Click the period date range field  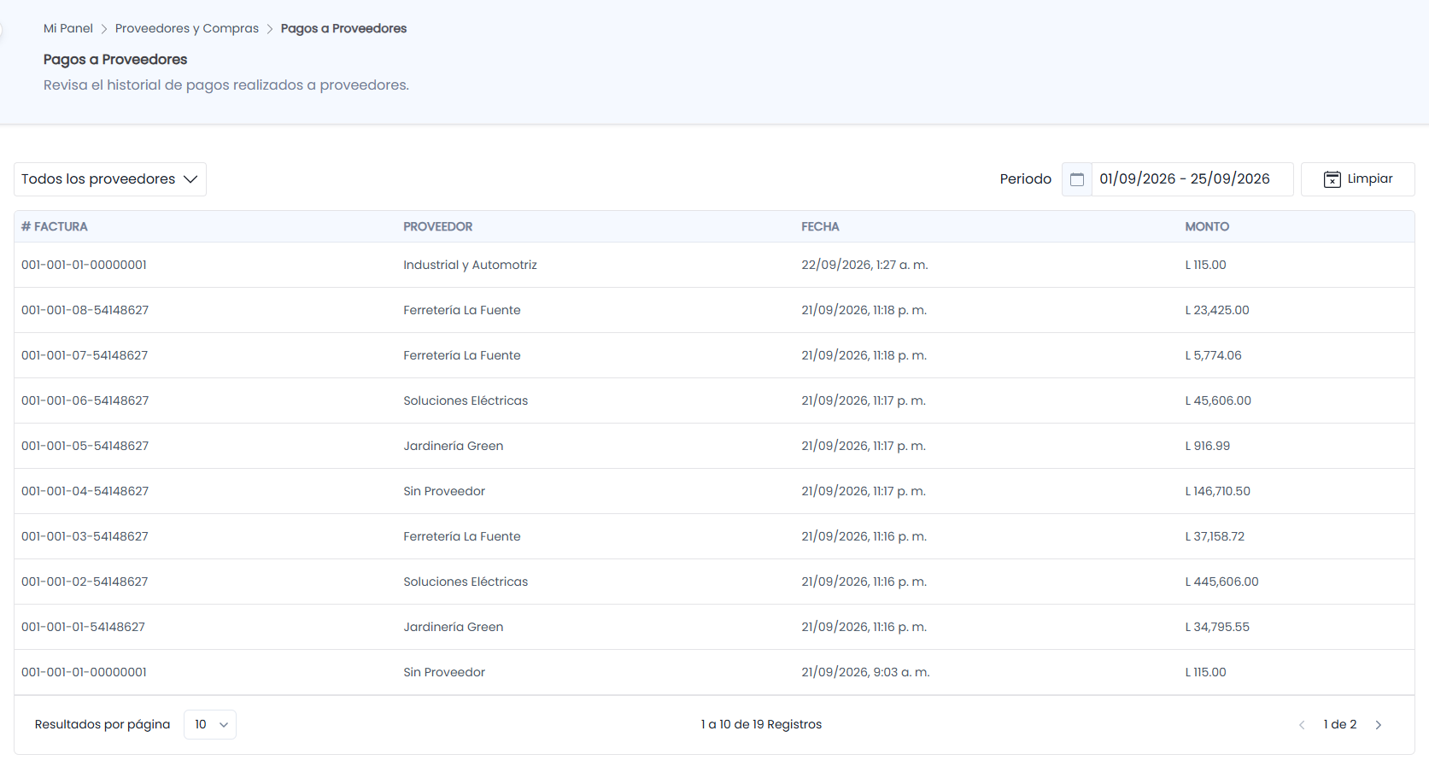[1192, 179]
